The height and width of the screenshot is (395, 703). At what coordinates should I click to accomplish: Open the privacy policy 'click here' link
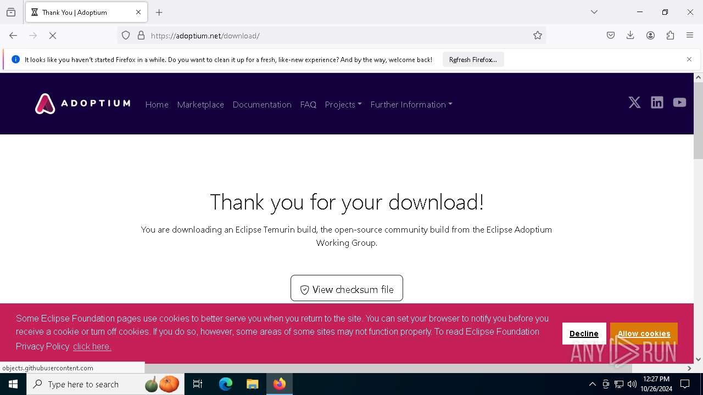92,346
